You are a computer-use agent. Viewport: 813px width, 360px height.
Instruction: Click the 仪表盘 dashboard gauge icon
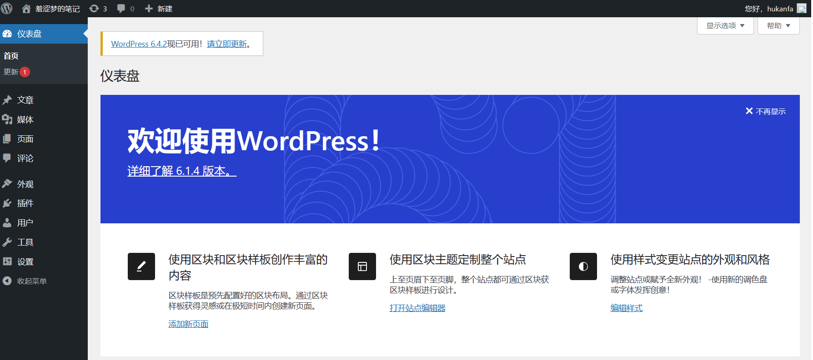[7, 34]
